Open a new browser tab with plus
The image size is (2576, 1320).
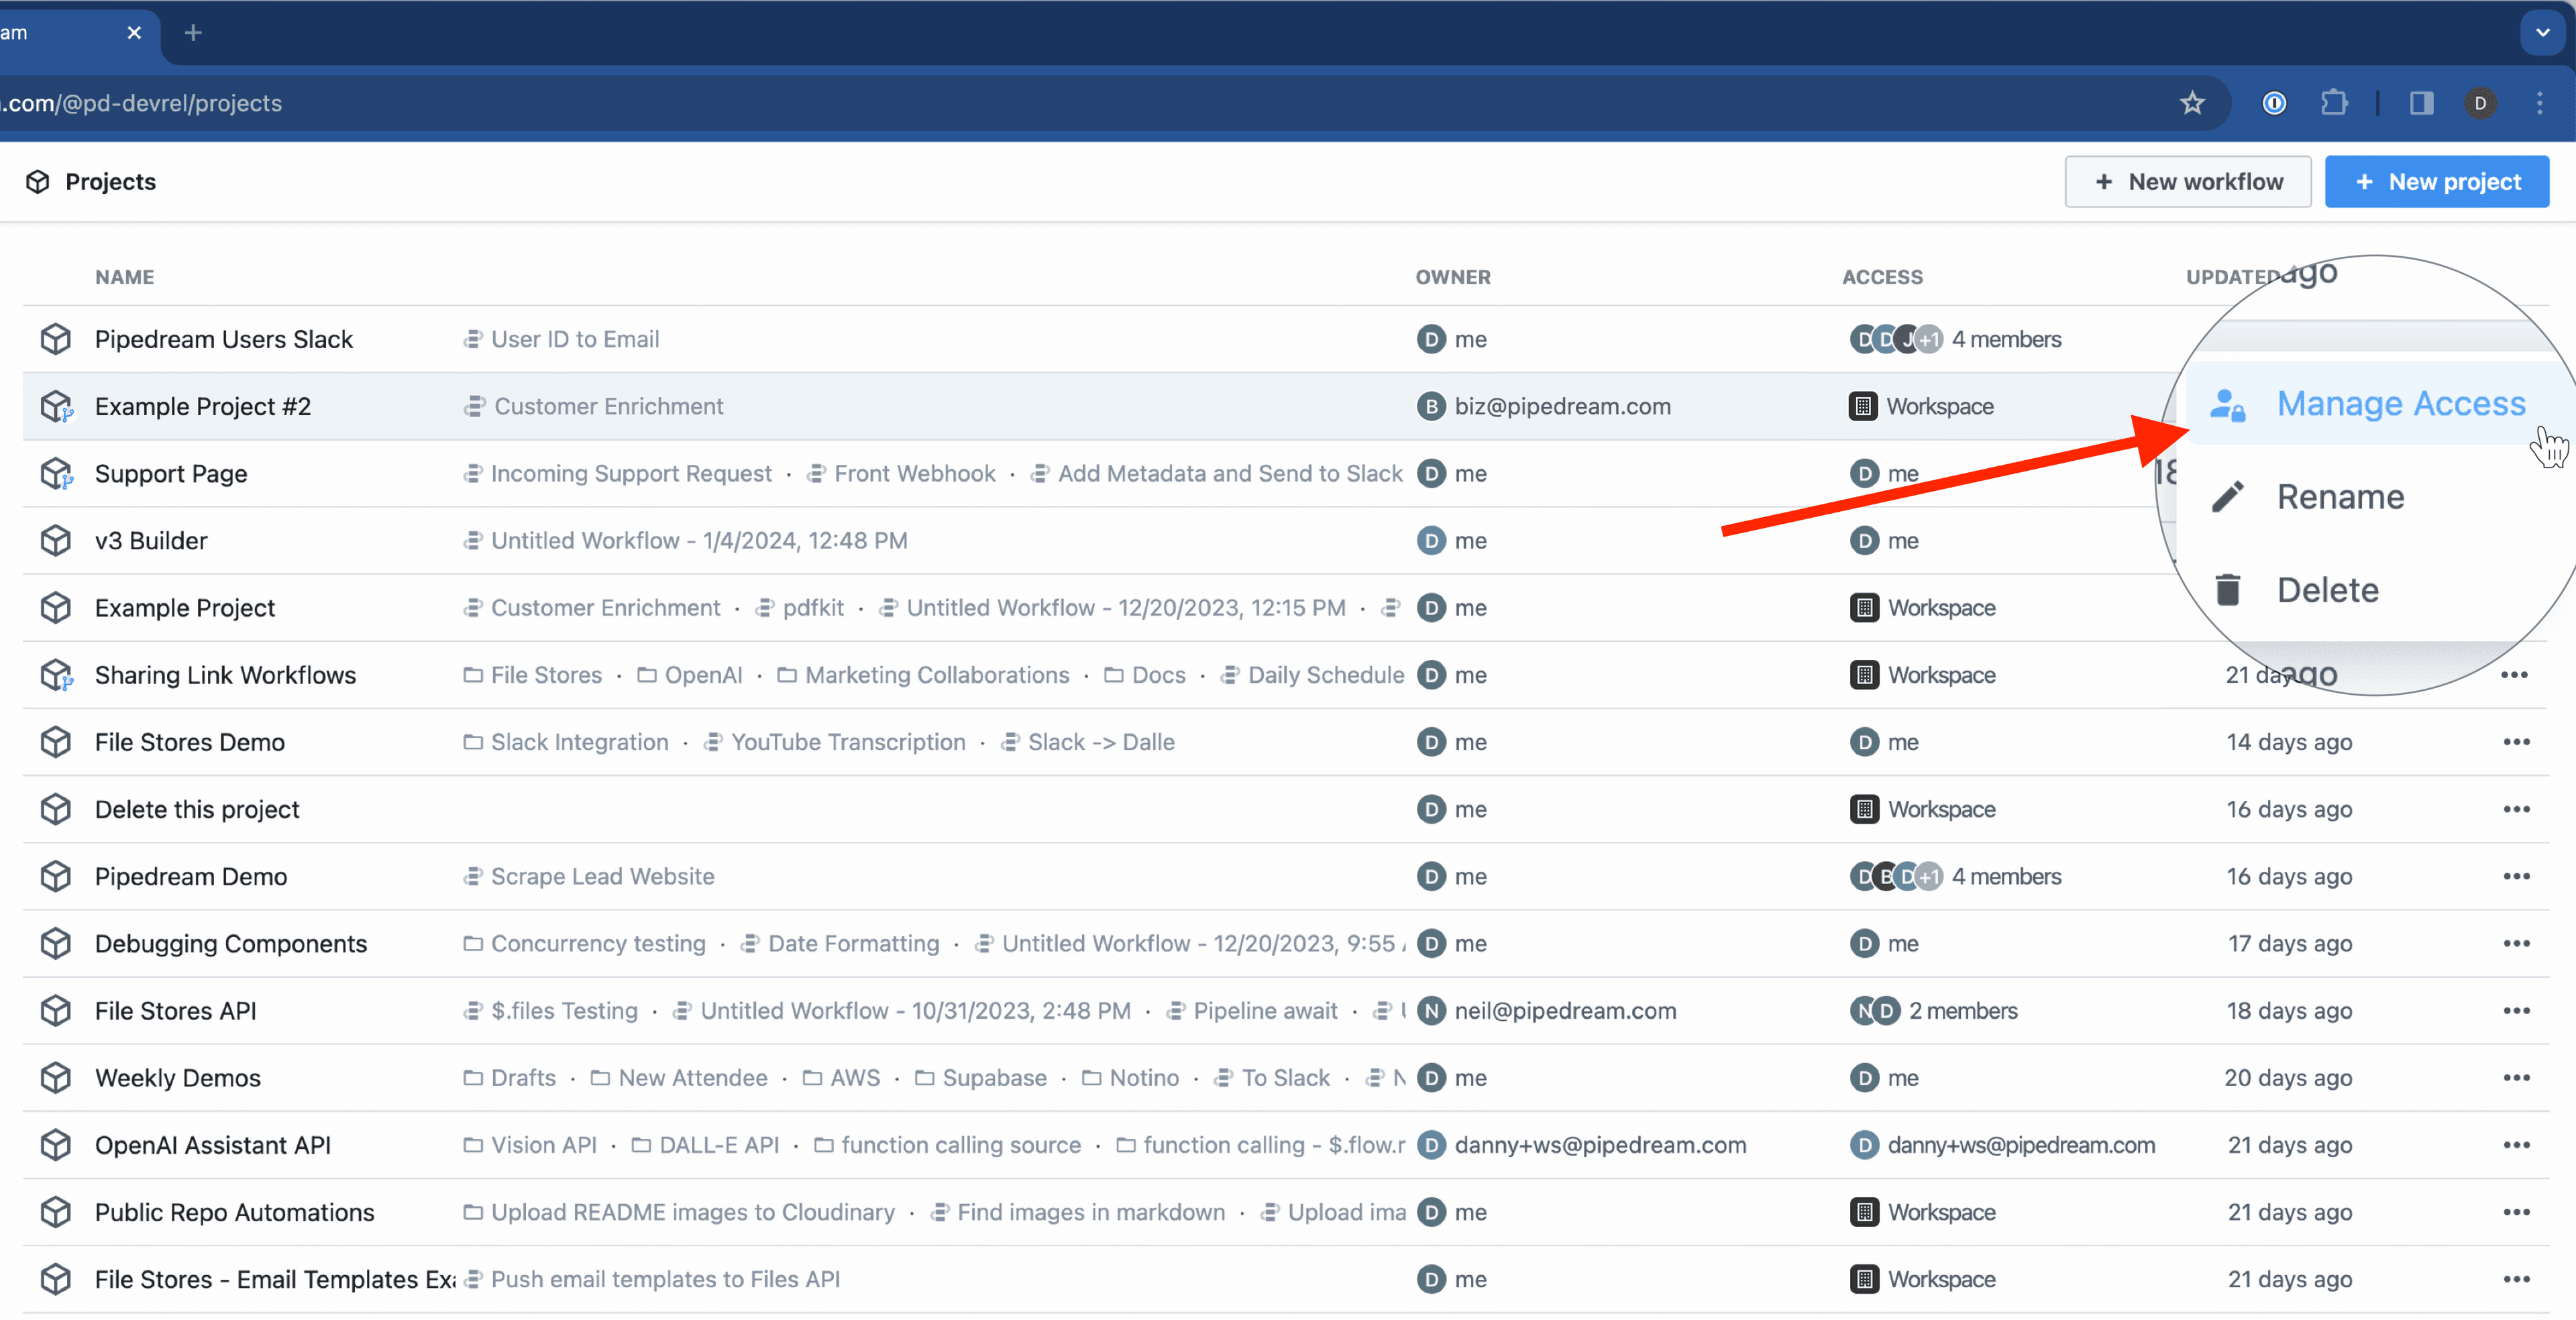click(x=194, y=33)
